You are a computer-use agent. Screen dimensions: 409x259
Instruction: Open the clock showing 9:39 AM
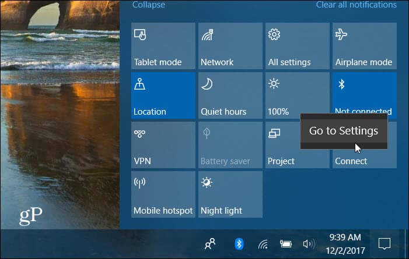tap(345, 244)
